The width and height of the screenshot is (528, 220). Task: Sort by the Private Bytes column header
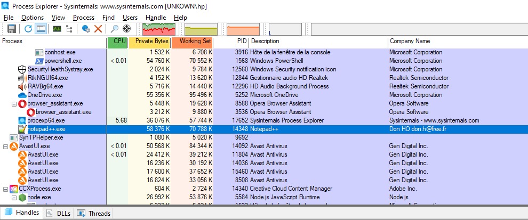tap(149, 42)
